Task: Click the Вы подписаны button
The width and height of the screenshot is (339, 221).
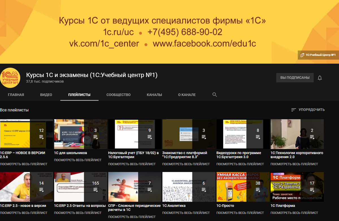Action: coord(295,78)
